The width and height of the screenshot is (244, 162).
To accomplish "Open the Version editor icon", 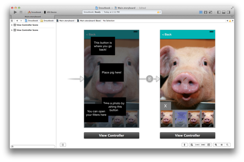I will (x=210, y=12).
